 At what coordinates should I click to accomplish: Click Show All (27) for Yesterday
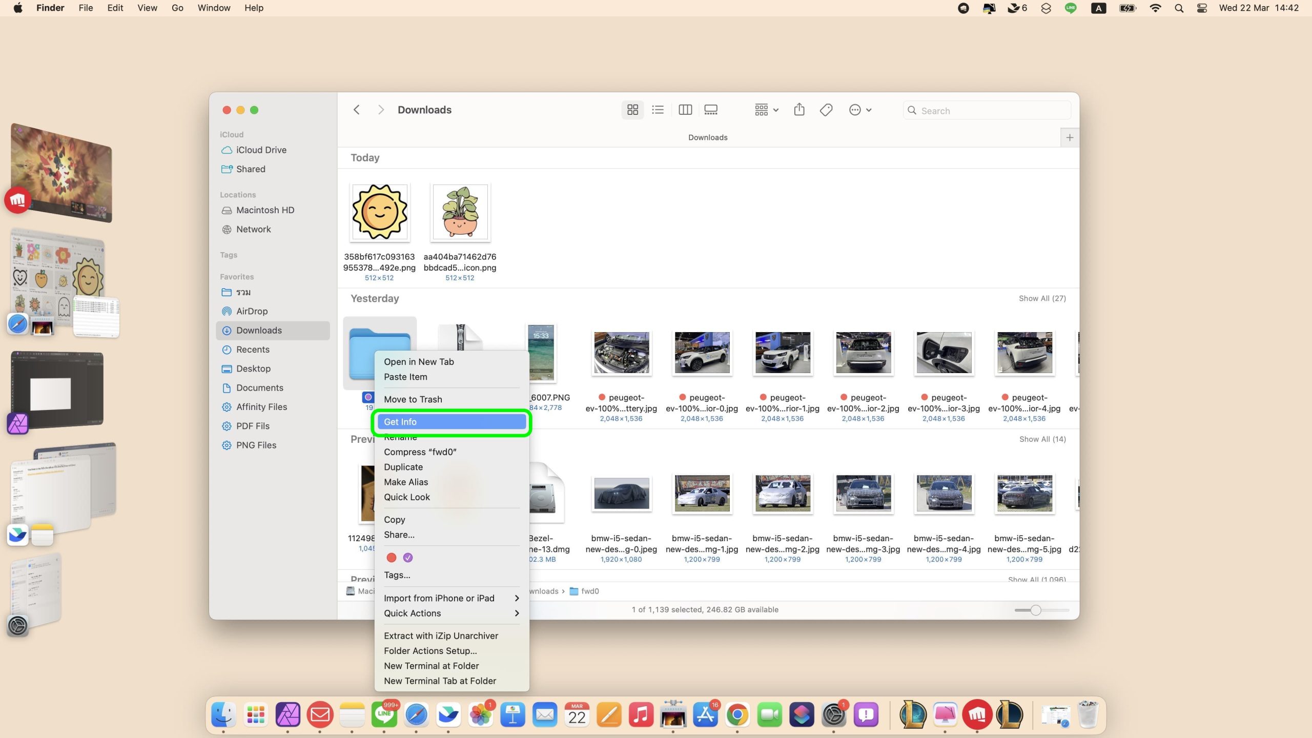1042,298
